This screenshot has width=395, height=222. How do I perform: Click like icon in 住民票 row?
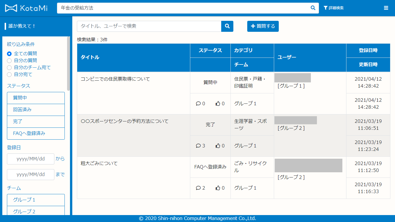218,103
